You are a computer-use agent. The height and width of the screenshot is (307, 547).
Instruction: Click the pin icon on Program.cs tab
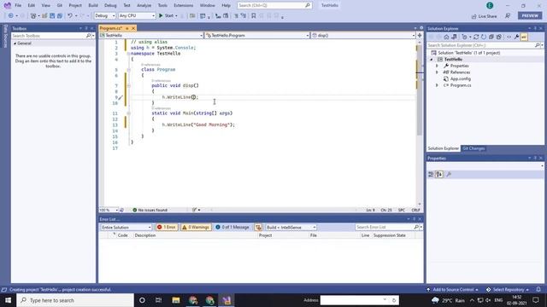coord(127,28)
